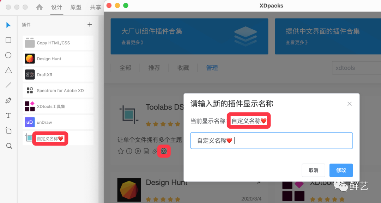Click the xdtools search field
The height and width of the screenshot is (203, 381).
[x=356, y=68]
